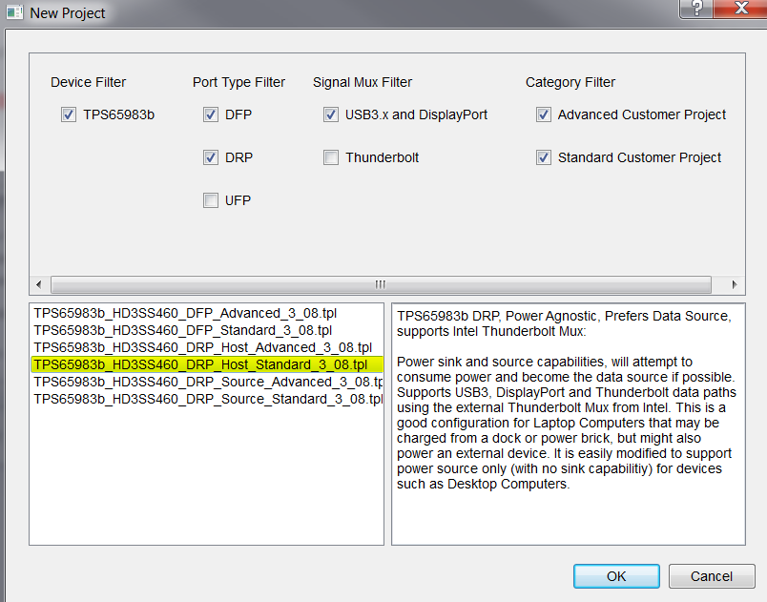Click the left arrow of filter scrollbar
Viewport: 767px width, 602px height.
(x=39, y=284)
